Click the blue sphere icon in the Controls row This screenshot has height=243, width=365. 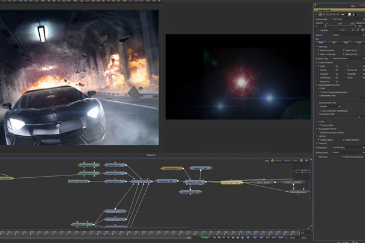pos(363,30)
